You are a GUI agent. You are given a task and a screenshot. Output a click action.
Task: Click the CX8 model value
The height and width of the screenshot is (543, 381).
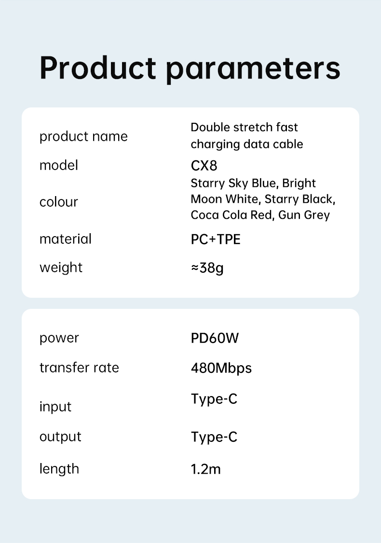point(204,166)
